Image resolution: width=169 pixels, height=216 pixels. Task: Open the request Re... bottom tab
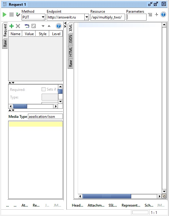[x=36, y=205]
